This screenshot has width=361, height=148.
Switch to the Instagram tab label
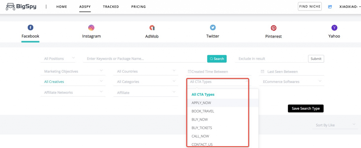tap(91, 36)
